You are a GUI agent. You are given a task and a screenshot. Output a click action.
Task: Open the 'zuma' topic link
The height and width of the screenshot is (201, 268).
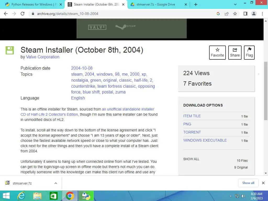[120, 92]
